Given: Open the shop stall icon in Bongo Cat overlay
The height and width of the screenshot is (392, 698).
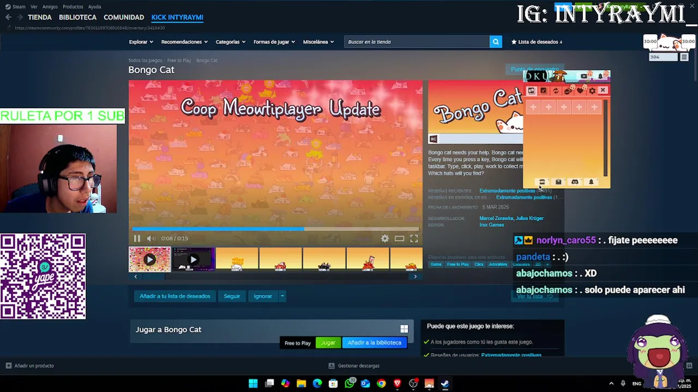Looking at the screenshot, I should [x=542, y=182].
